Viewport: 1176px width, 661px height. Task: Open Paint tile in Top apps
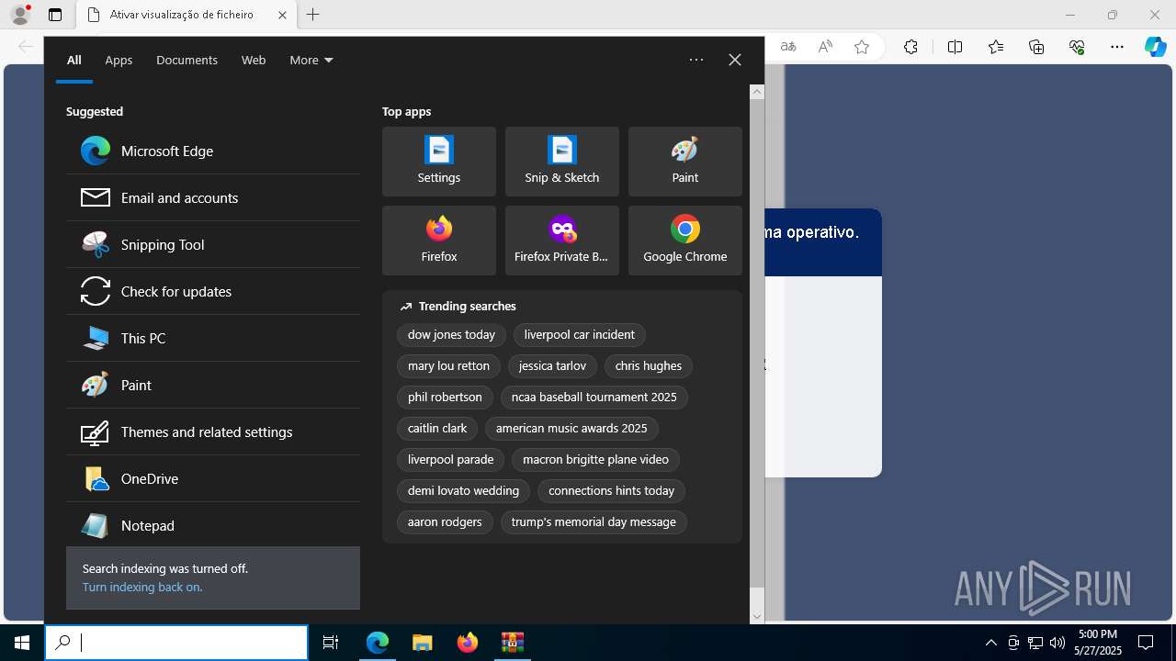pos(685,162)
